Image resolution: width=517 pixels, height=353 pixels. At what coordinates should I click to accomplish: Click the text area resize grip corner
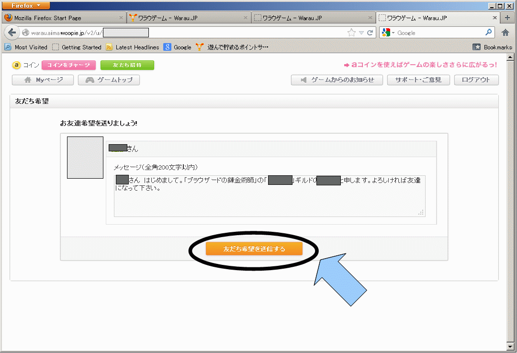pos(421,213)
